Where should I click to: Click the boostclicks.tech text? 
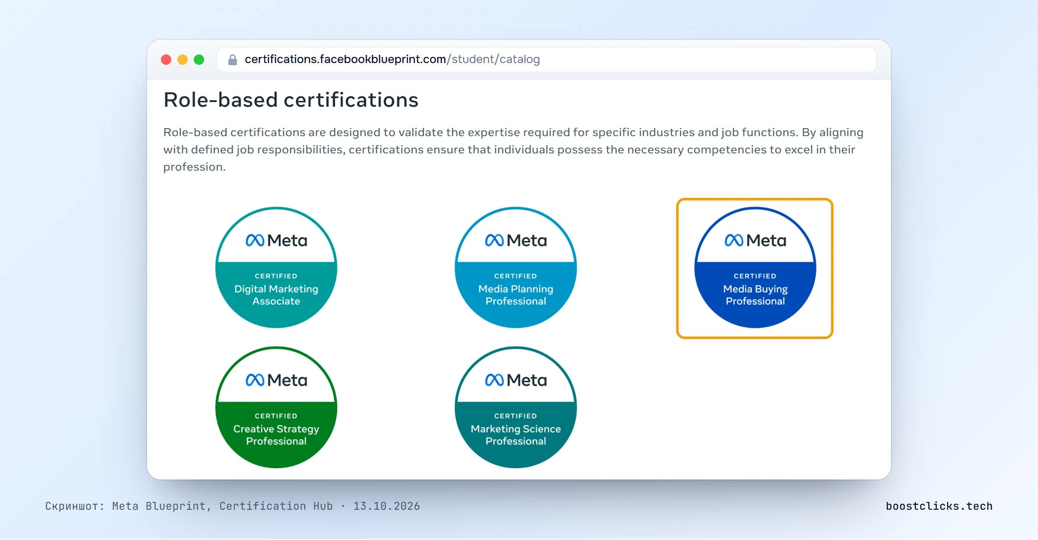click(939, 506)
